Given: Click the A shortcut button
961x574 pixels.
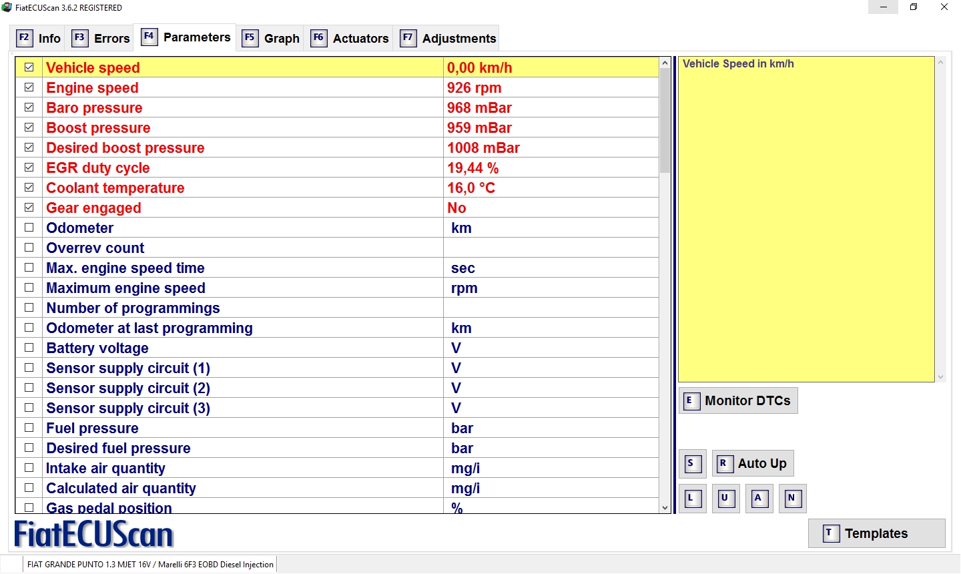Looking at the screenshot, I should point(759,499).
